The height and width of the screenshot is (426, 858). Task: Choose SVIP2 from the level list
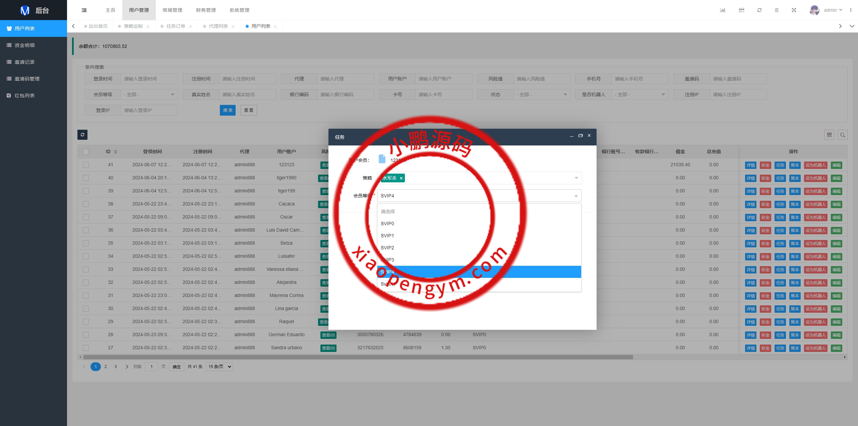click(479, 248)
